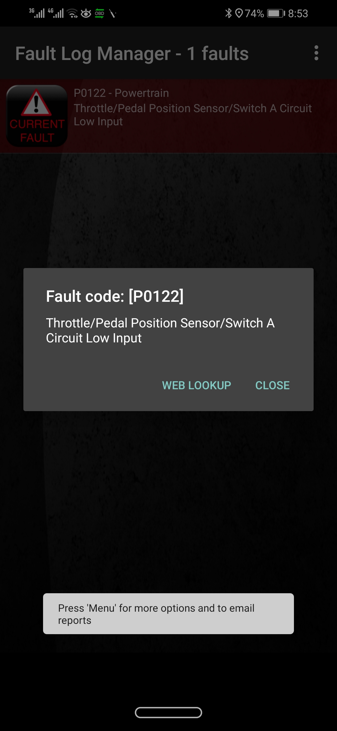The height and width of the screenshot is (731, 337).
Task: Tap the Wi-Fi signal status icon
Action: point(72,13)
